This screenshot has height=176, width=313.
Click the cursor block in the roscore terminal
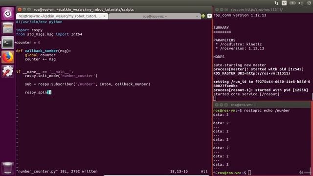point(215,98)
